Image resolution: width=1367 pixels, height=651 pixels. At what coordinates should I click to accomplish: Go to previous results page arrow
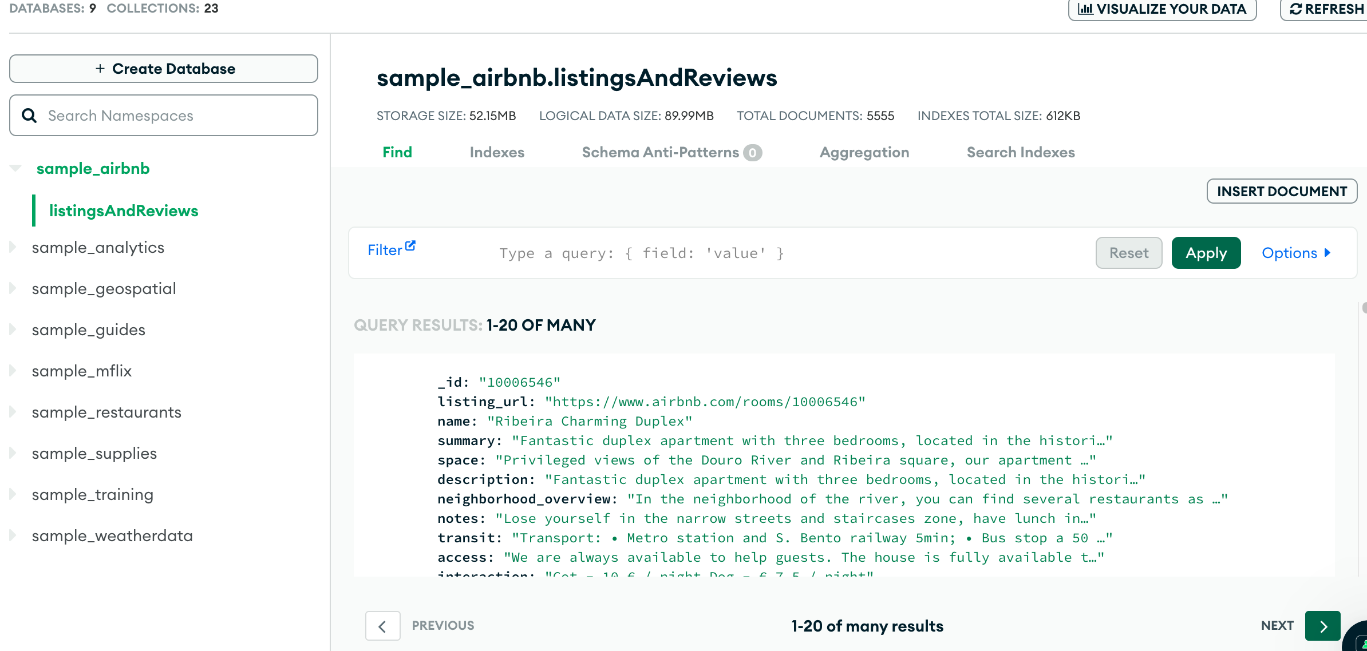[x=382, y=626]
